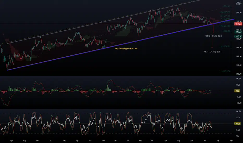Click the 2400.00 price axis label
243x143 pixels.
pos(239,13)
